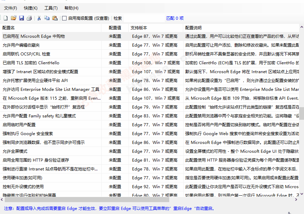Click the horizontal scrollbar right arrow
The height and width of the screenshot is (214, 304).
pyautogui.click(x=296, y=199)
